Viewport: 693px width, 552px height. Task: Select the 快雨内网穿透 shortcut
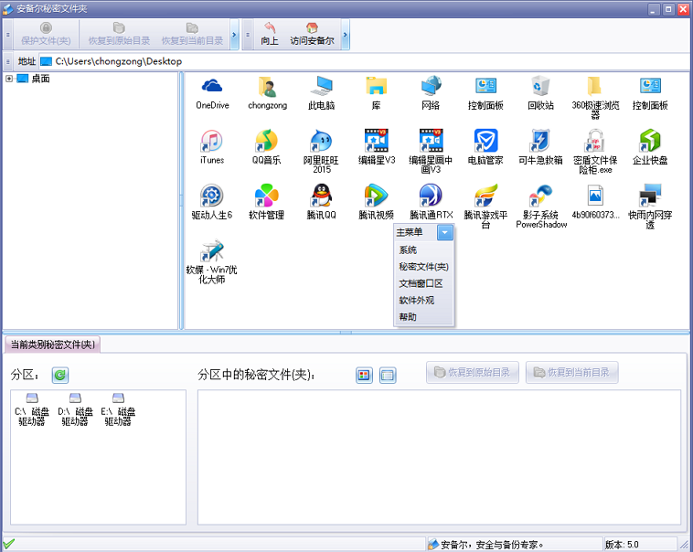[650, 207]
